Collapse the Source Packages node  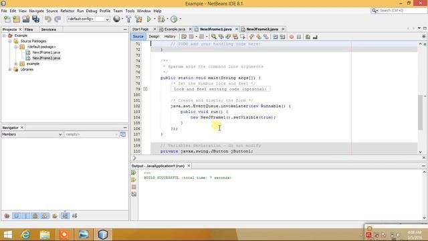coord(10,41)
